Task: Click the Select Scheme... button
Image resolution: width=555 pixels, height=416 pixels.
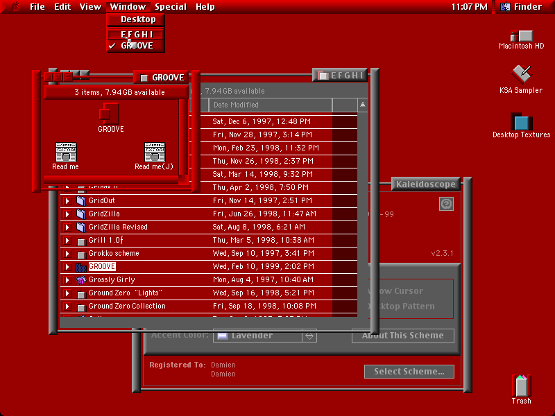Action: [409, 372]
